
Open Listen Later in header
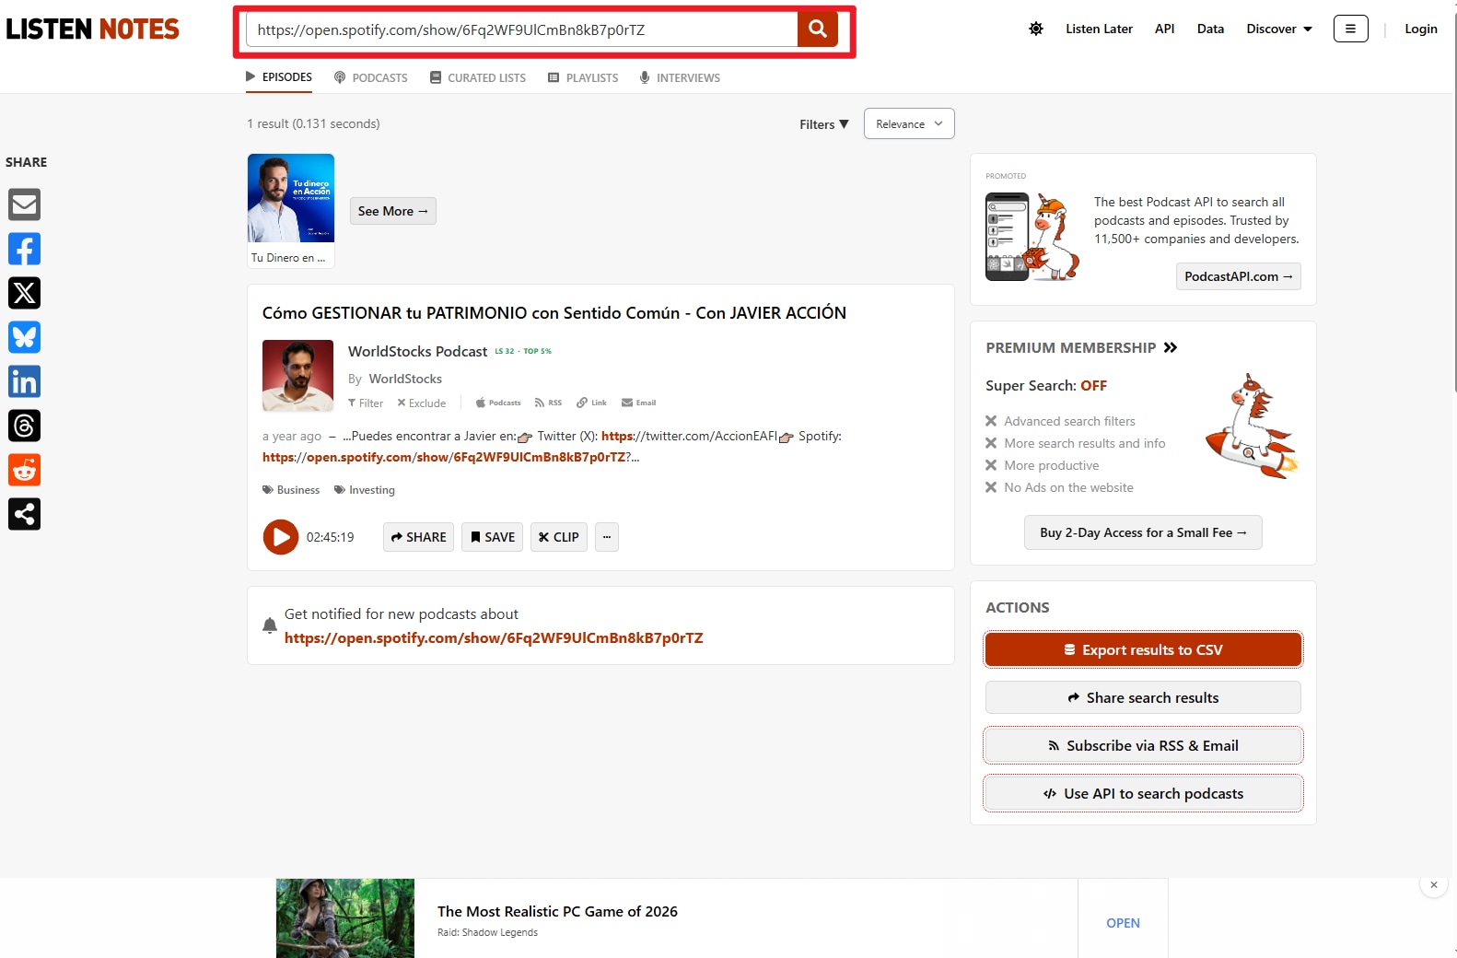pos(1099,29)
